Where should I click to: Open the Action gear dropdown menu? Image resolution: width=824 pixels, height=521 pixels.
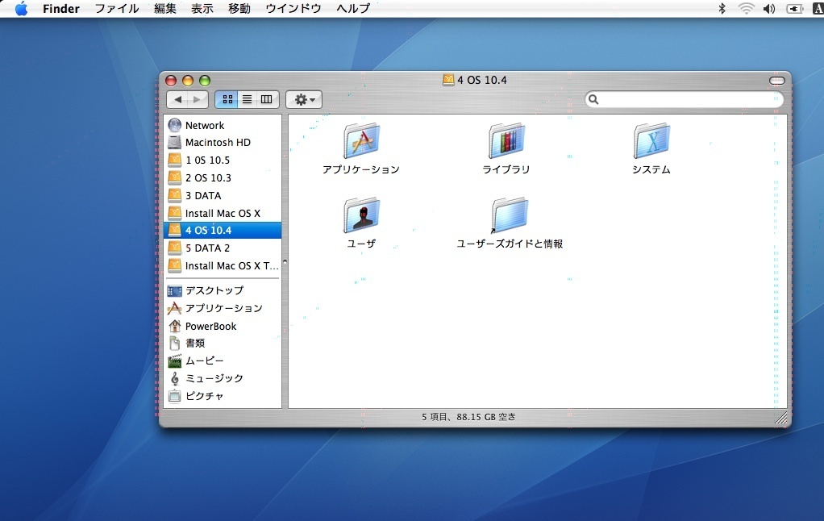[x=304, y=99]
